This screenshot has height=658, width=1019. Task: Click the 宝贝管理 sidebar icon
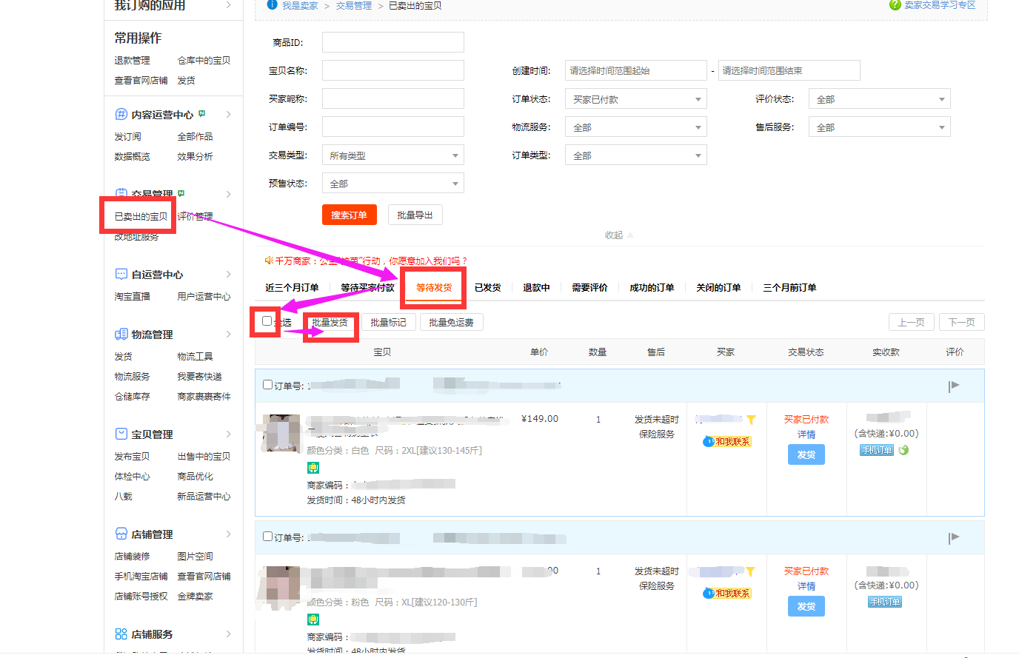click(121, 434)
